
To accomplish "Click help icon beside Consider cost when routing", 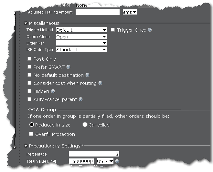I will point(100,83).
